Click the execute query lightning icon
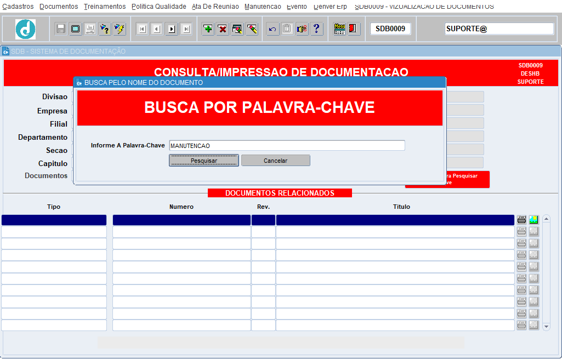Image resolution: width=562 pixels, height=359 pixels. [x=120, y=29]
